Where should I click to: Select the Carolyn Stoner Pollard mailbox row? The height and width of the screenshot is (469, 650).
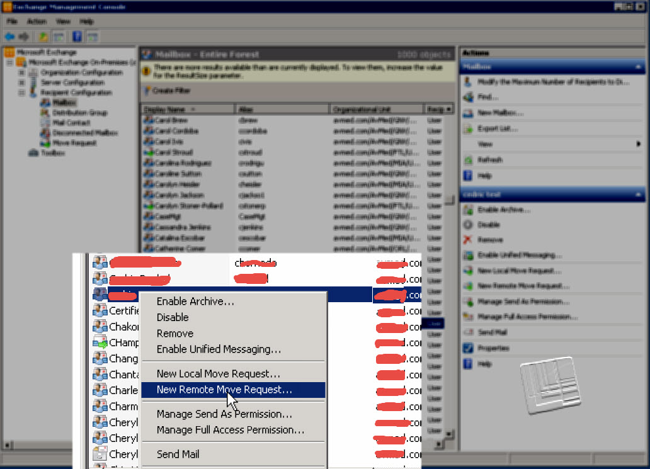pos(292,206)
